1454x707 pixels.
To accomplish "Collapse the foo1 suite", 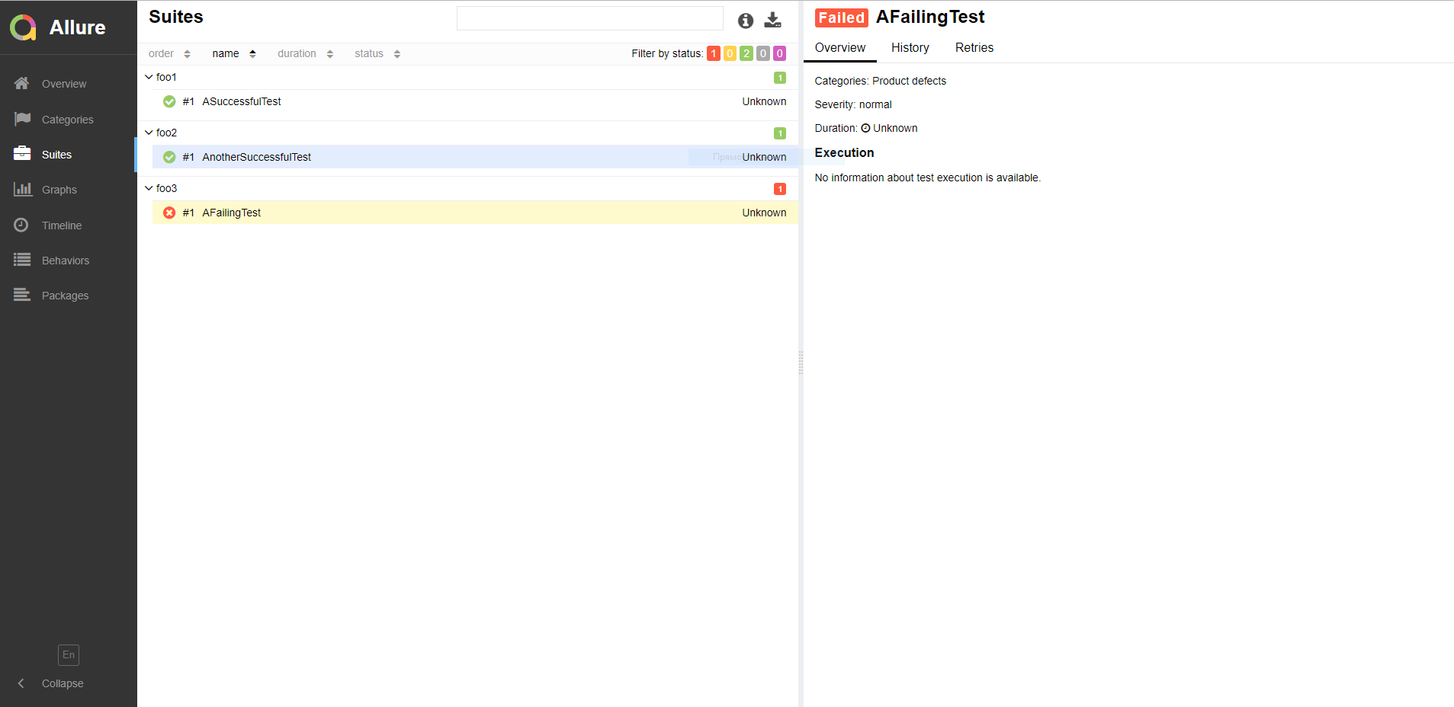I will [149, 77].
